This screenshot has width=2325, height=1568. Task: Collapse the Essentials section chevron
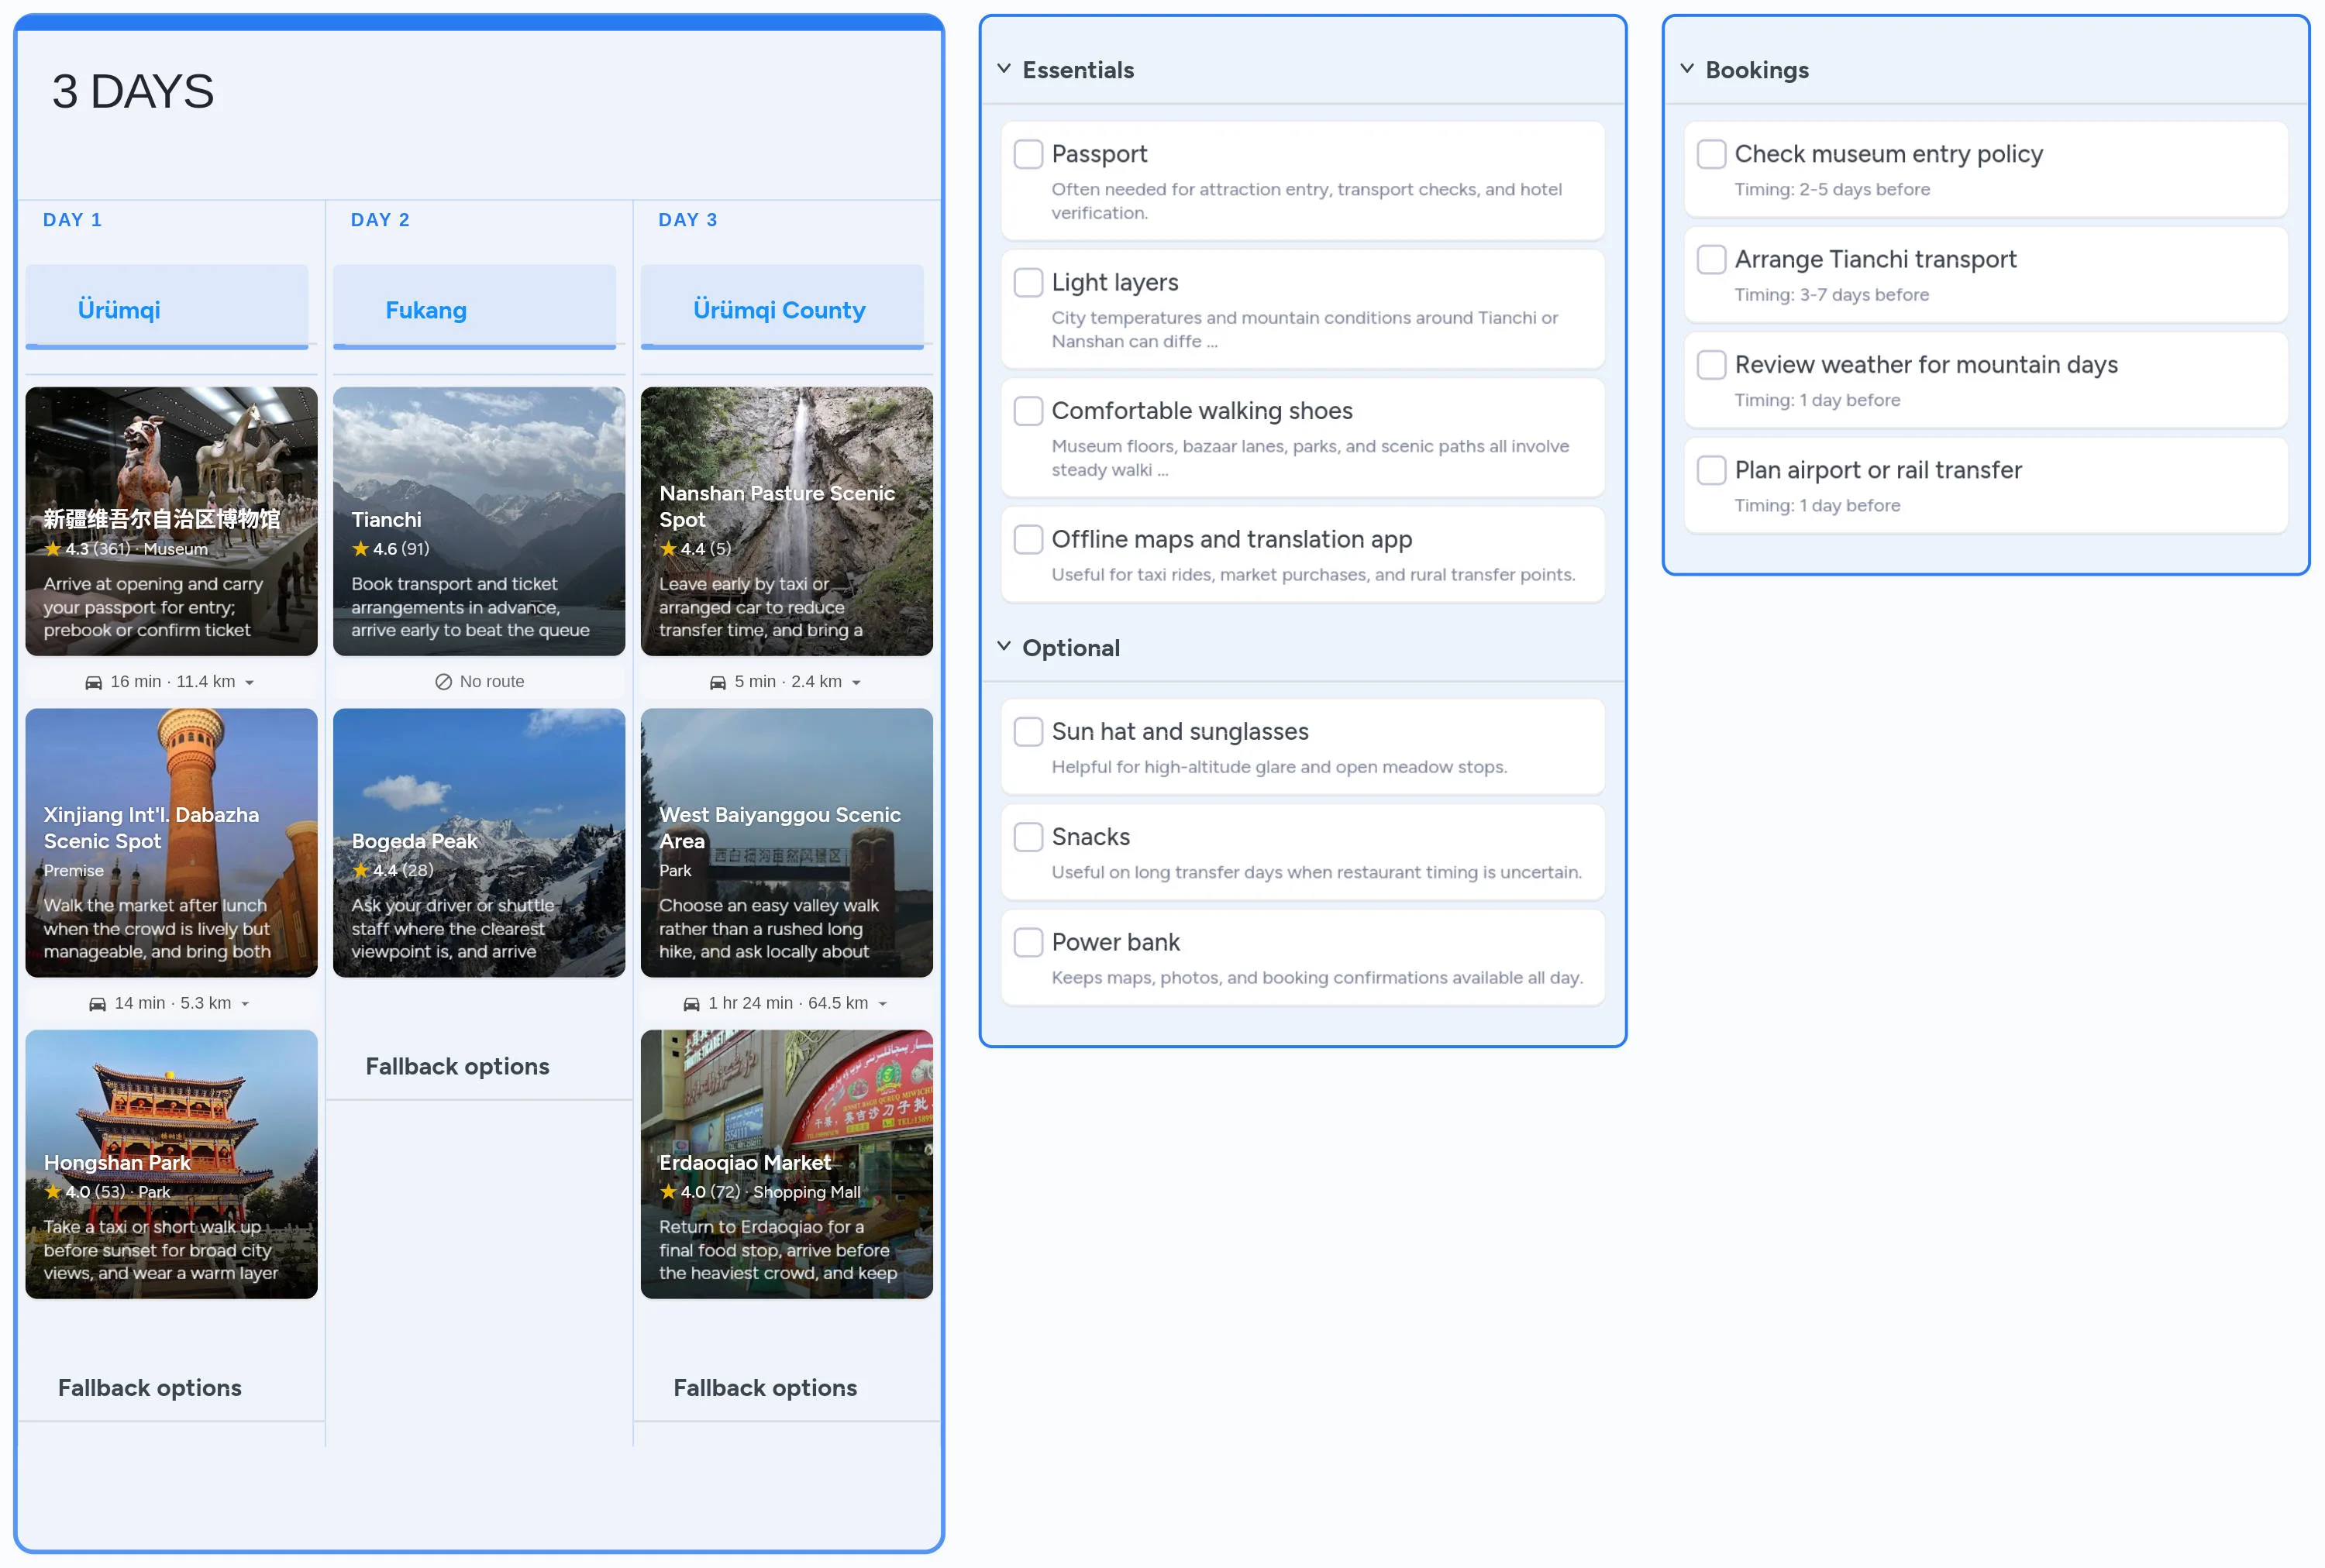1004,69
